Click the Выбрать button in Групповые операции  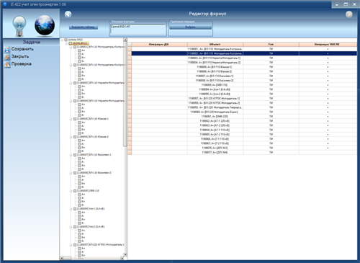coord(191,27)
